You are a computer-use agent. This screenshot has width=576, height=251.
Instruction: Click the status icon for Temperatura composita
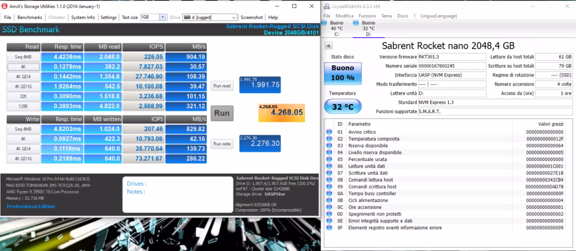(329, 139)
